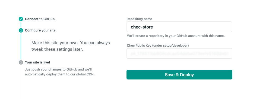The width and height of the screenshot is (253, 99).
Task: Open the Connect to GitHub step
Action: pyautogui.click(x=40, y=19)
